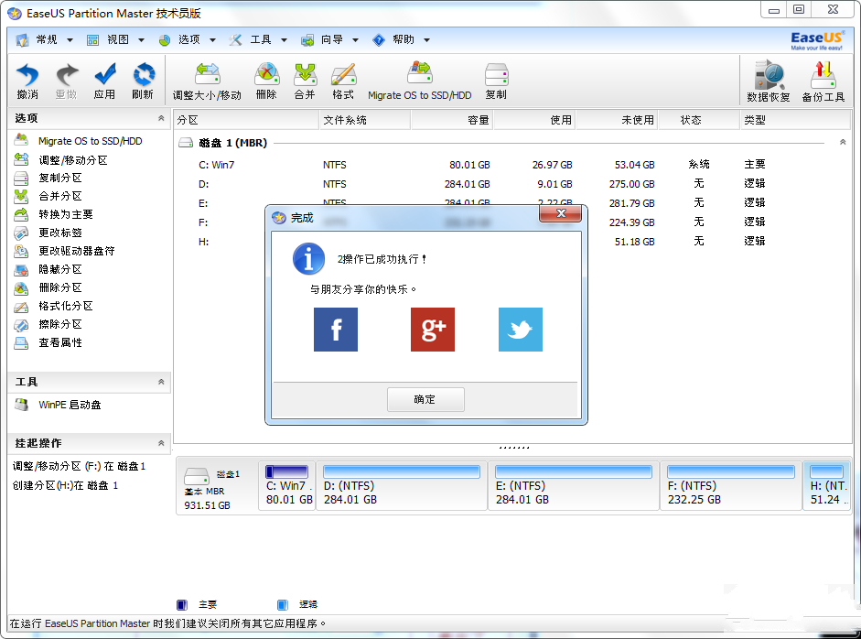Select F: (NTFS) block in disk map

click(x=731, y=486)
